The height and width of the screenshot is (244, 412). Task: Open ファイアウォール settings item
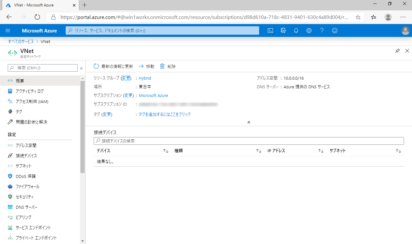coord(40,187)
